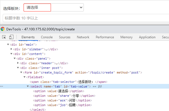Click the "/topic/create" action attribute value
The height and width of the screenshot is (111, 169).
pos(102,72)
